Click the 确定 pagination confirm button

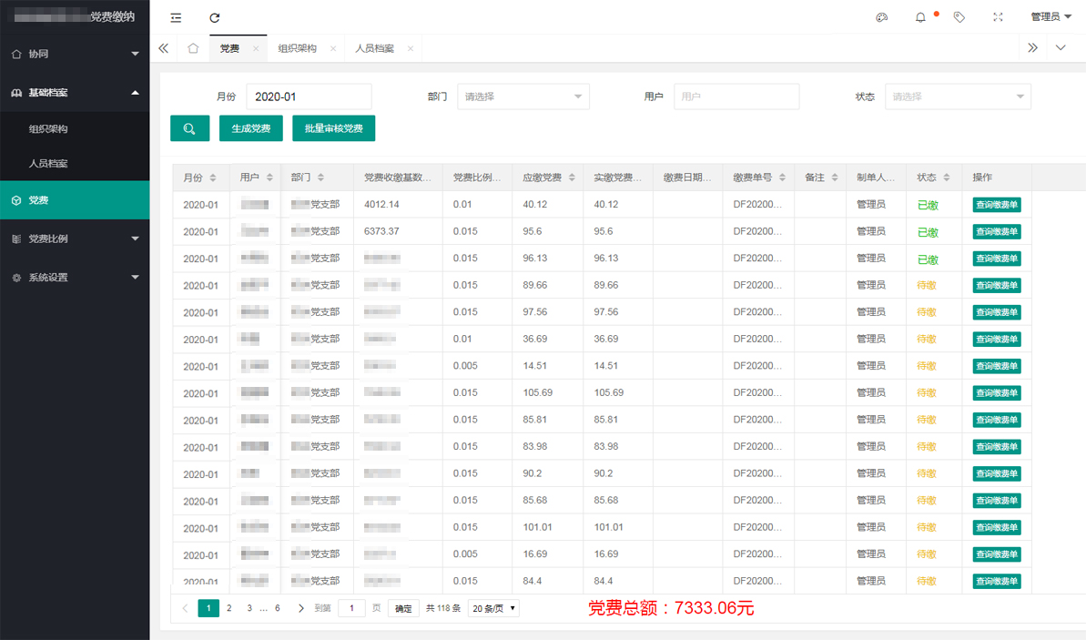coord(404,609)
